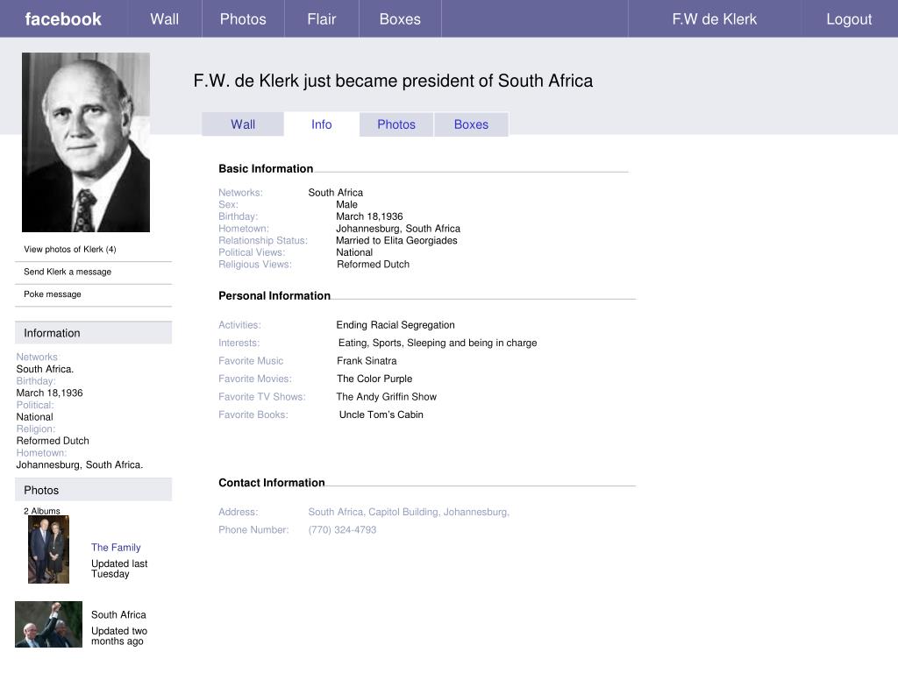Viewport: 898px width, 673px height.
Task: Click the Photos sidebar section header
Action: click(93, 490)
